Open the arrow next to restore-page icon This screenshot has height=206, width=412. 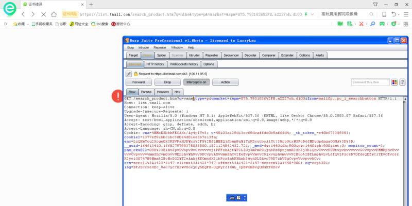[399, 15]
